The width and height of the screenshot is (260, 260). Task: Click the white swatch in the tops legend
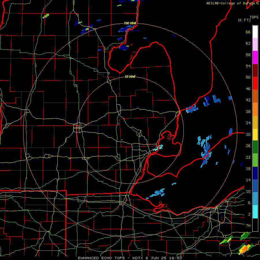pyautogui.click(x=255, y=32)
